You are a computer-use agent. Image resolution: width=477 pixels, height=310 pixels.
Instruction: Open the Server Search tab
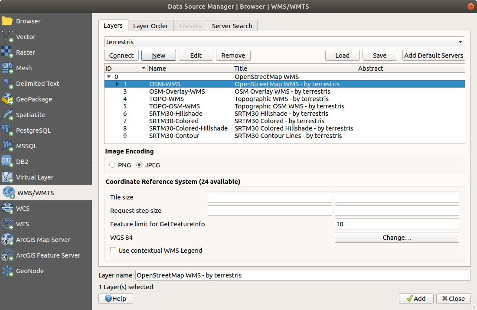tap(232, 26)
